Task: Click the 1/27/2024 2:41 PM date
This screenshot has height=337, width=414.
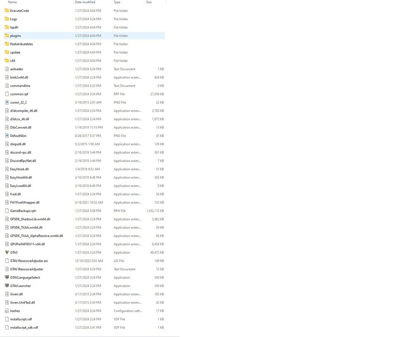Action: (x=88, y=327)
